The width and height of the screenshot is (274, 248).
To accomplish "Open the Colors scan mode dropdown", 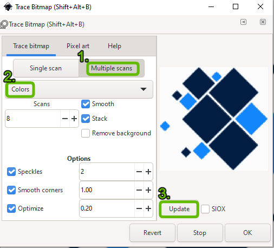I will 79,89.
